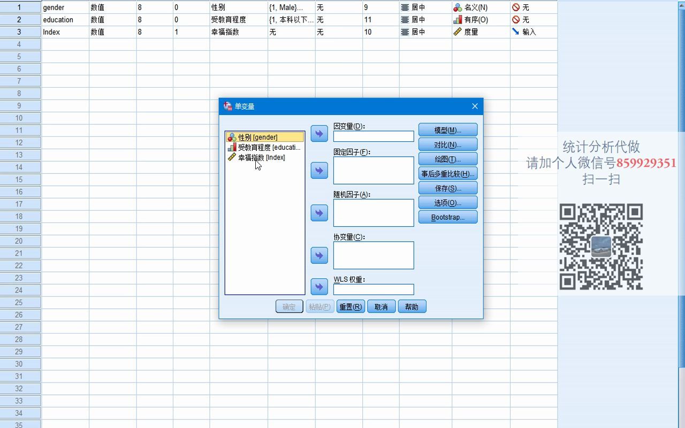Click the role 无 icon in gender row
Viewport: 685px width, 428px height.
pos(516,7)
